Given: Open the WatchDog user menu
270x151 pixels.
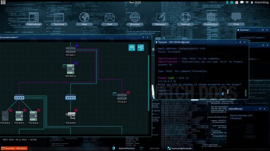Looking at the screenshot, I should pos(260,3).
